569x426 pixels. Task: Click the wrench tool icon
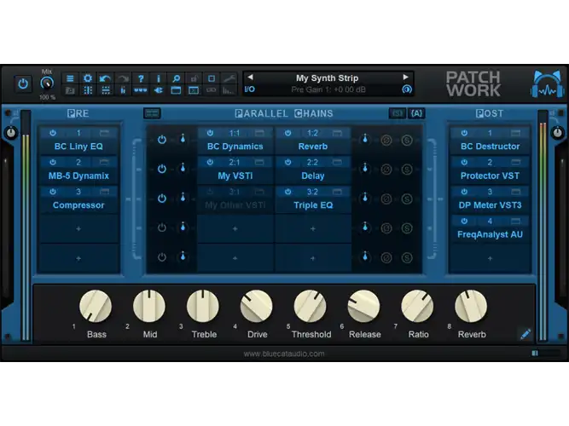click(x=229, y=78)
